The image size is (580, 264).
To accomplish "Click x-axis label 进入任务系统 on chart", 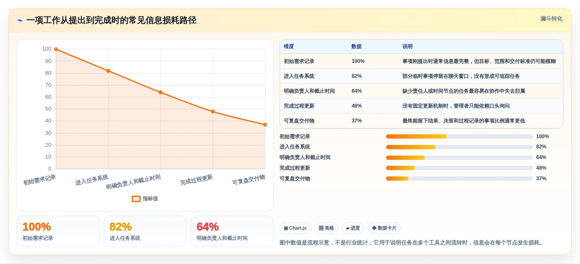I will (x=92, y=180).
